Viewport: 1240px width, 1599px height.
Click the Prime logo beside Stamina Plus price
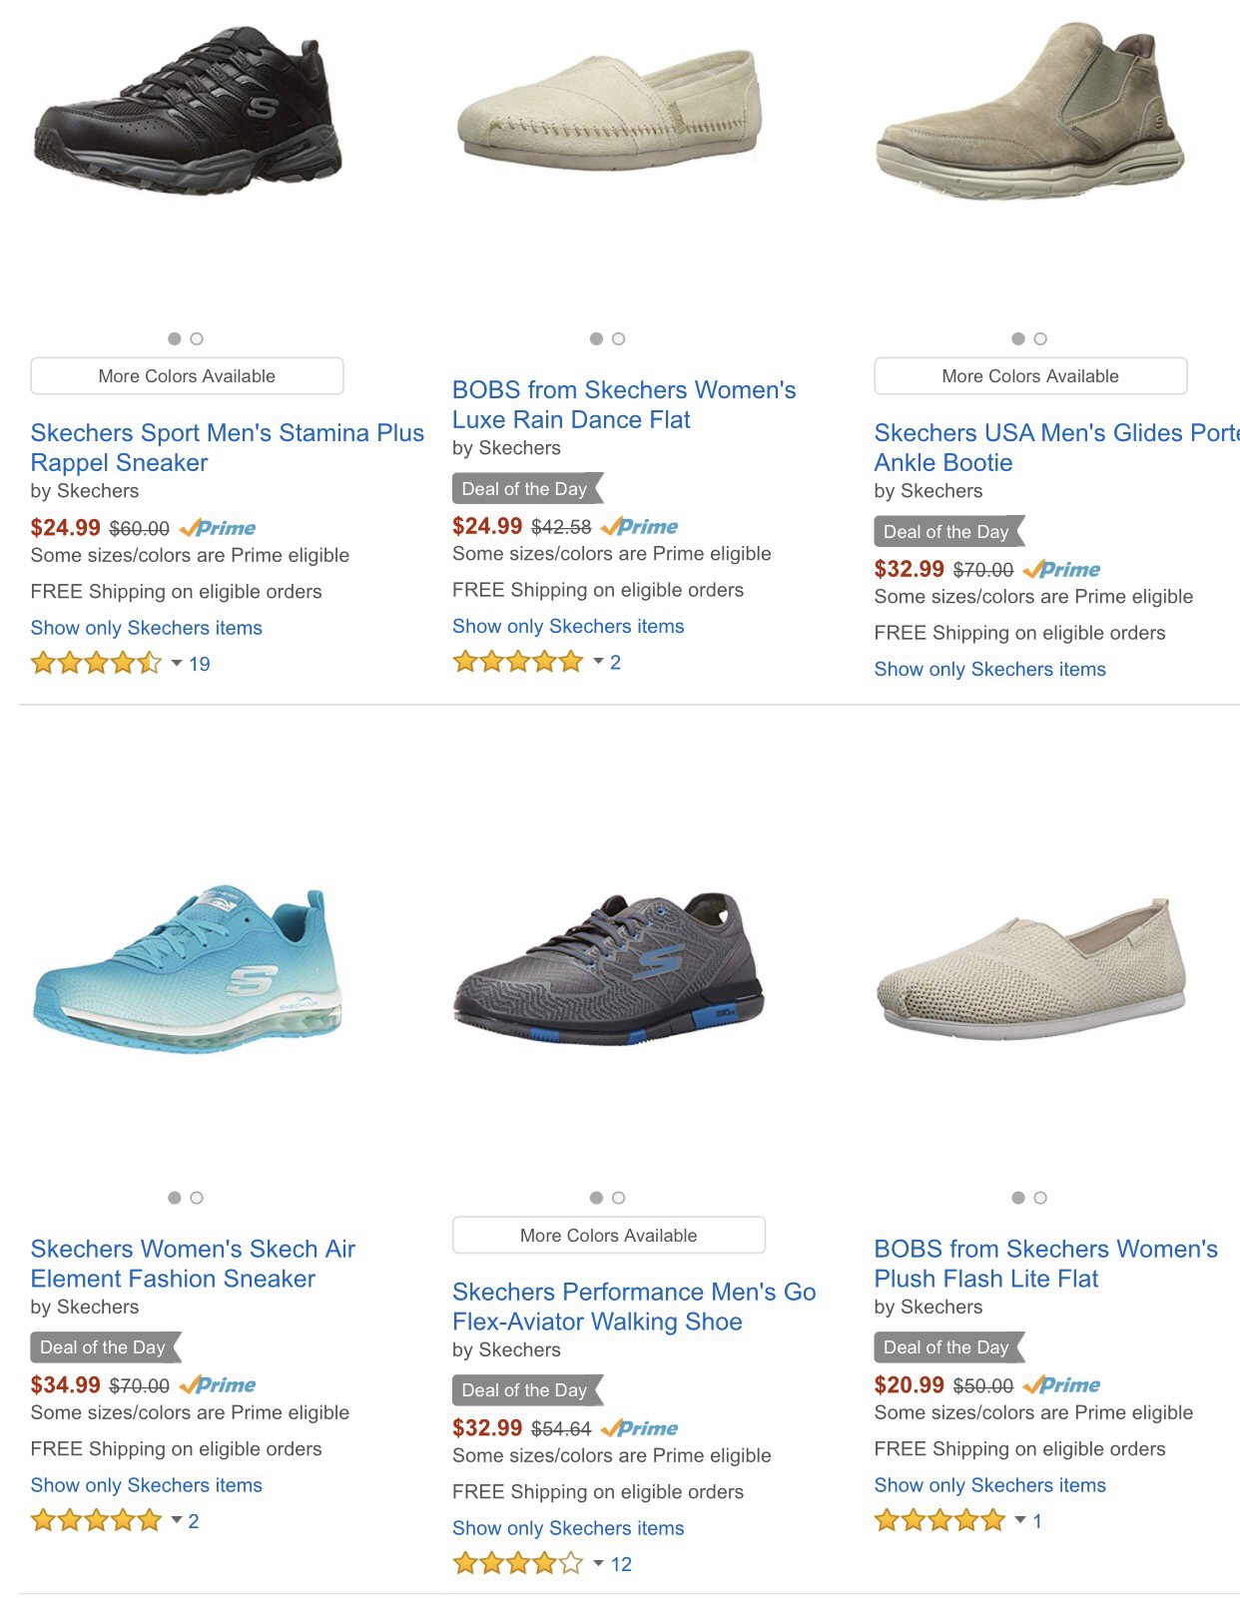pos(218,528)
